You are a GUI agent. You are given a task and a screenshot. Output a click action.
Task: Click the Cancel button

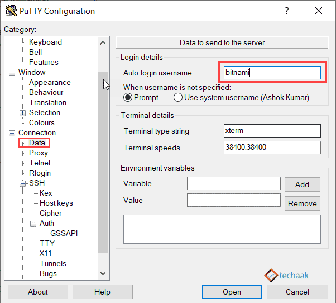297,292
